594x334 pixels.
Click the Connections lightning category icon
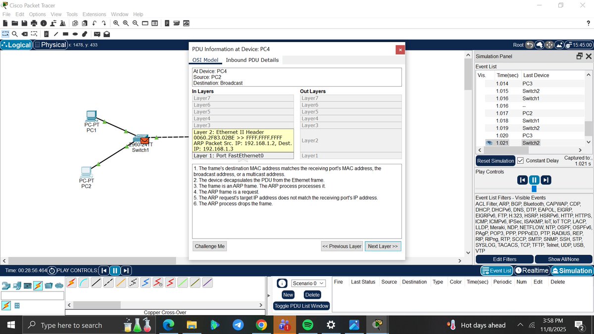click(38, 286)
